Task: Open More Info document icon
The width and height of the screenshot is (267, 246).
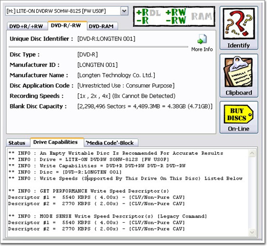Action: pos(202,39)
